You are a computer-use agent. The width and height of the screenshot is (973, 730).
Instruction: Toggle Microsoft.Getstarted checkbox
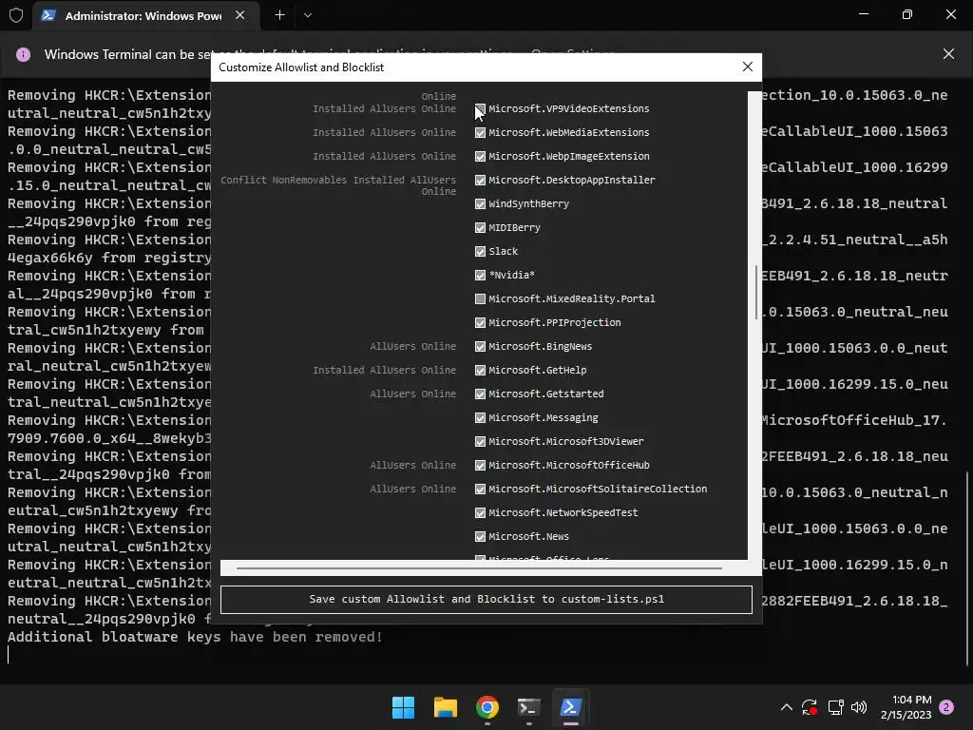tap(480, 394)
